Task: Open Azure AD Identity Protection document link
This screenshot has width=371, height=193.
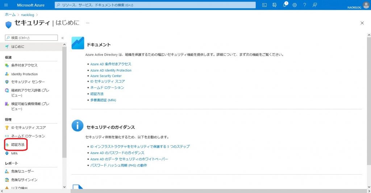Action: tap(111, 70)
